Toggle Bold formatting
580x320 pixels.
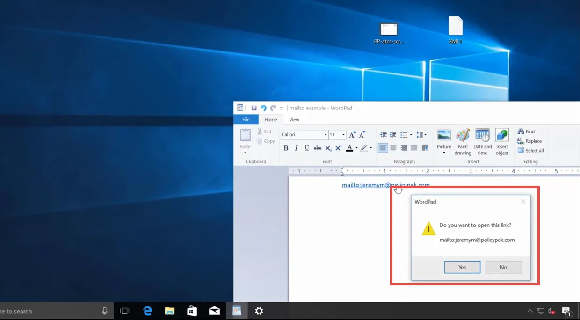tap(286, 148)
